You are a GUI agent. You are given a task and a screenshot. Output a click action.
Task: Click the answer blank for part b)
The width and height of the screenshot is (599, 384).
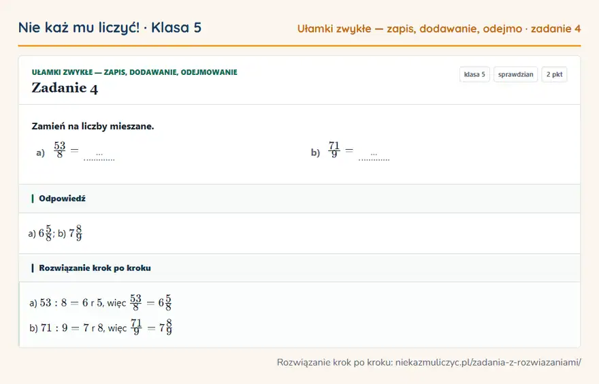tap(374, 155)
